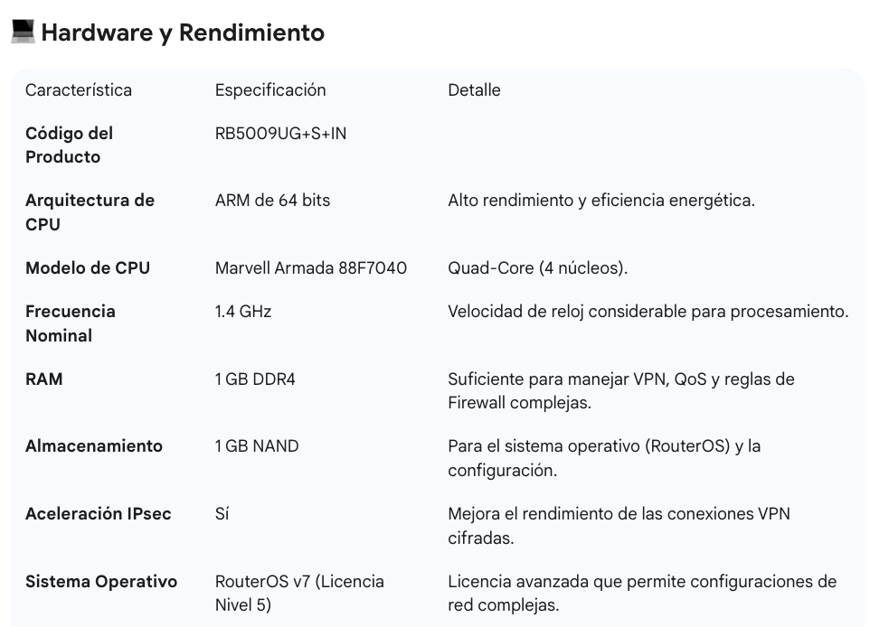Click the "ARM de 64 bits" cell

[272, 201]
